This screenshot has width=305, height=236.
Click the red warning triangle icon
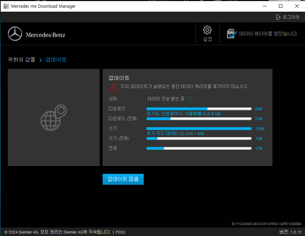tap(113, 87)
